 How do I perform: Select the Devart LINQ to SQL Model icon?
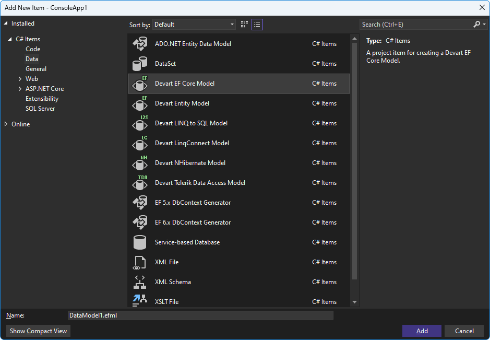[x=139, y=123]
